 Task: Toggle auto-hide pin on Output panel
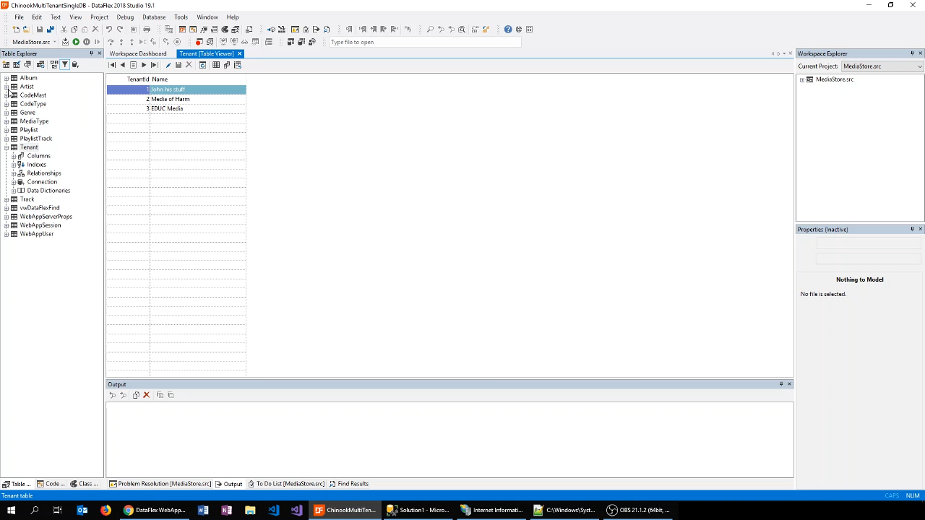pyautogui.click(x=781, y=384)
